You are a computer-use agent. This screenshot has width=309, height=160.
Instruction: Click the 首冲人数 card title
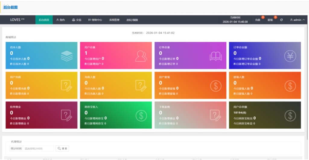point(15,47)
